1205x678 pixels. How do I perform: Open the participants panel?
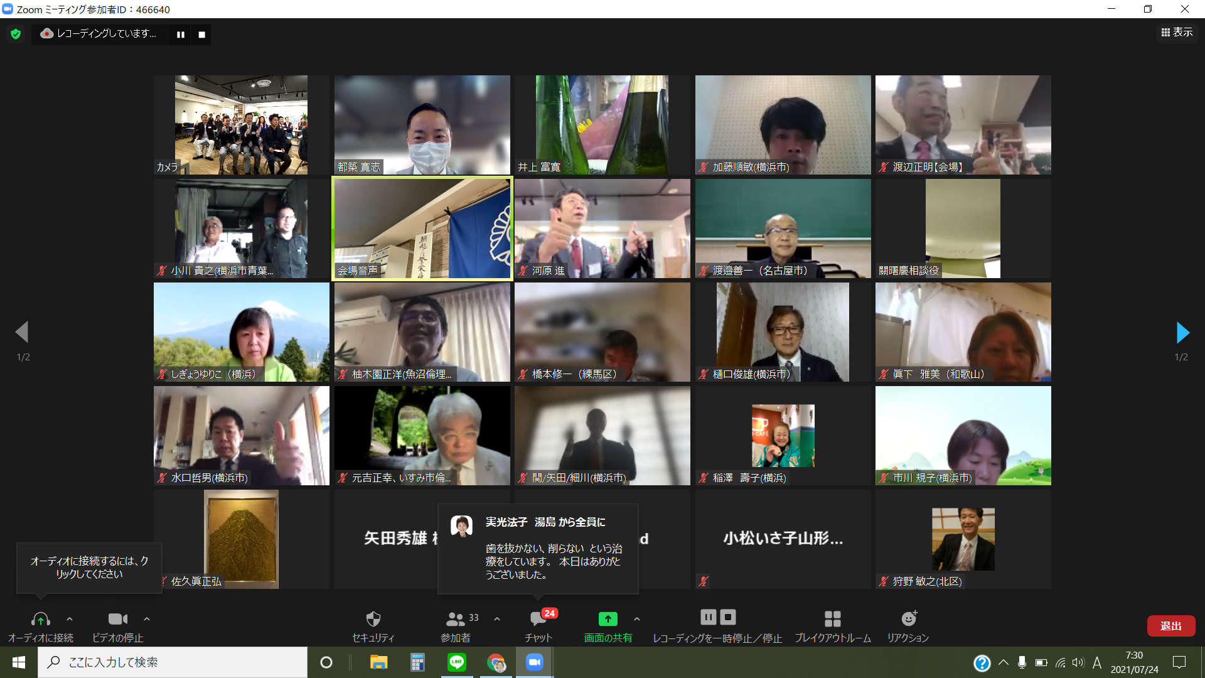(x=456, y=620)
